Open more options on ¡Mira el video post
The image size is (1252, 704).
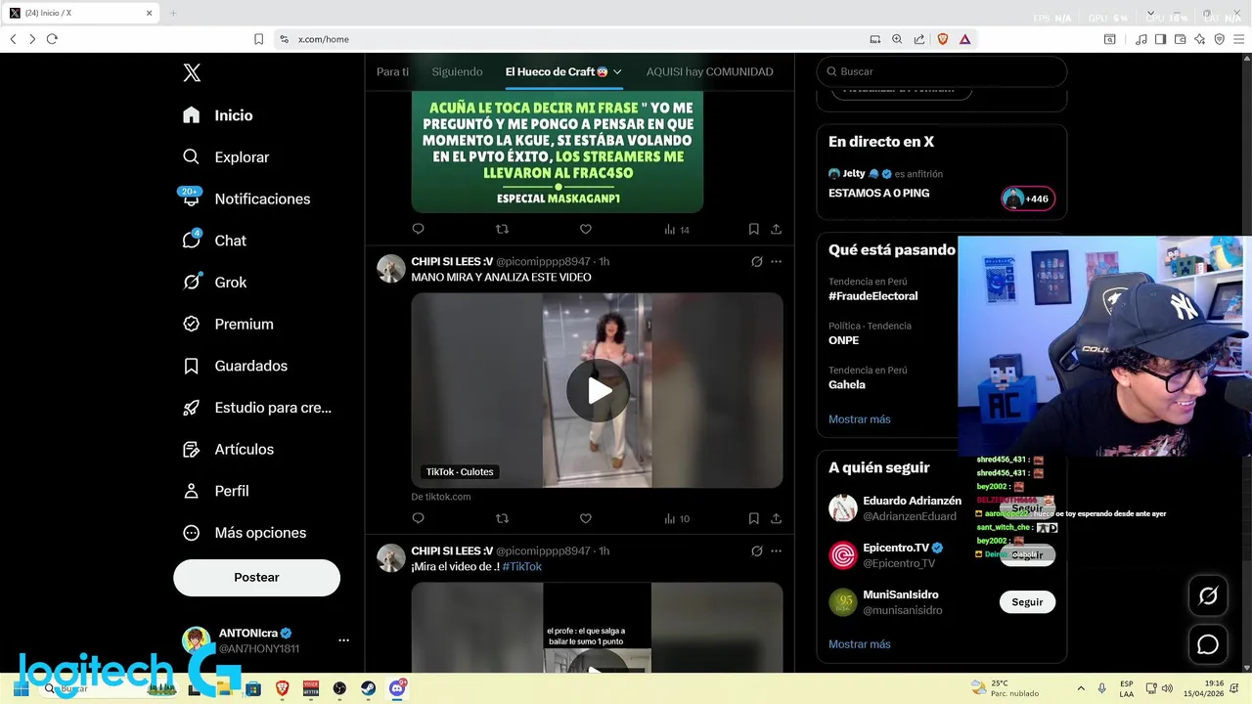tap(776, 551)
